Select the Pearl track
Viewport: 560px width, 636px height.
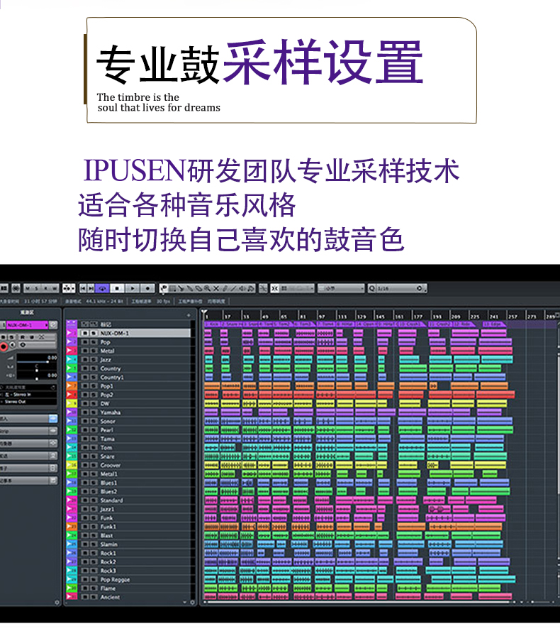pyautogui.click(x=134, y=430)
